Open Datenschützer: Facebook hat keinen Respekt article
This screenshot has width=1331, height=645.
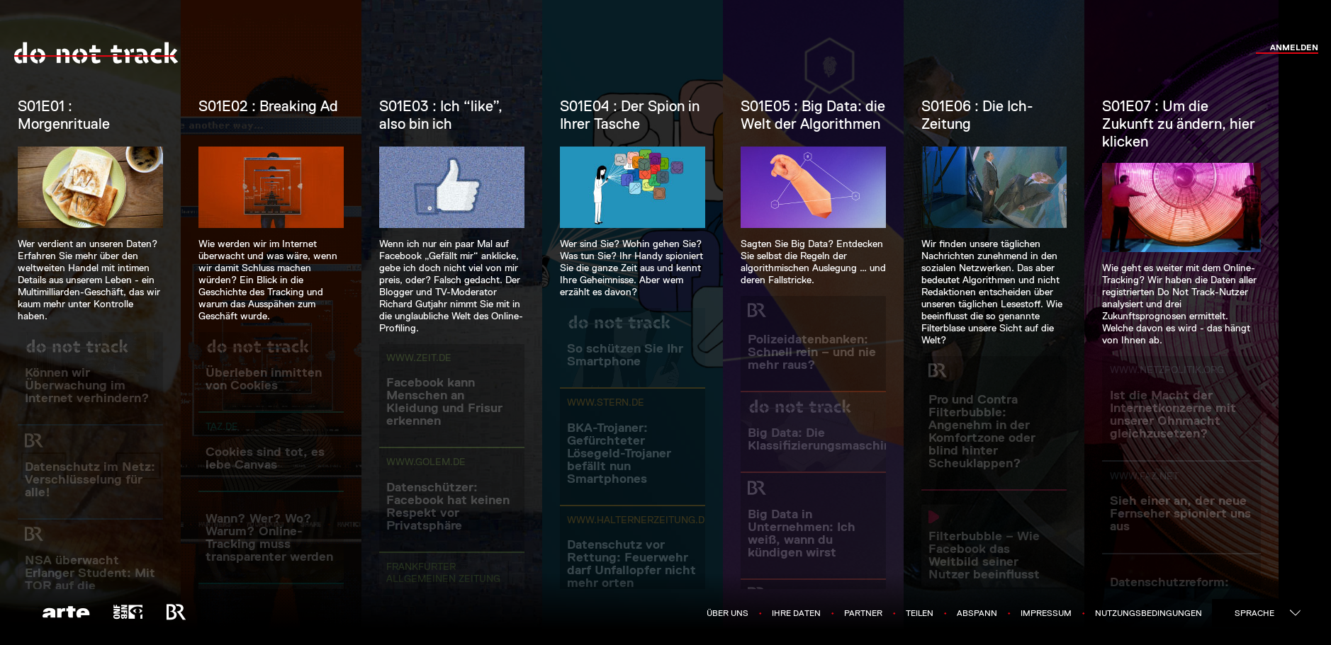(x=448, y=506)
